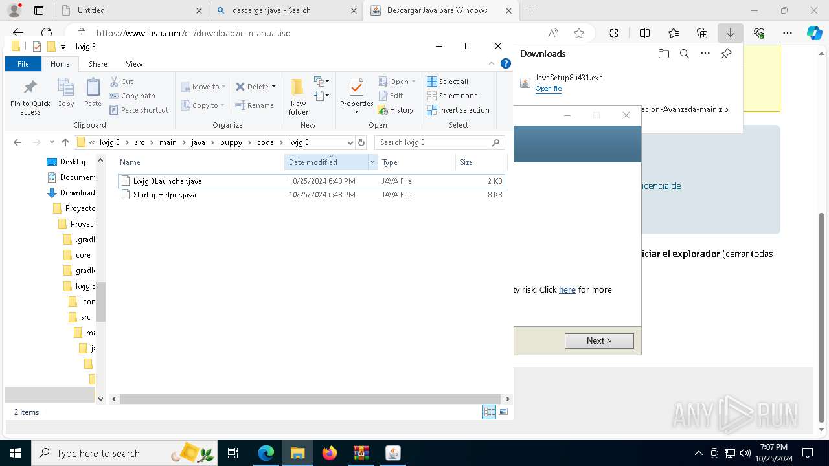Open Firefox from the taskbar

tap(330, 453)
